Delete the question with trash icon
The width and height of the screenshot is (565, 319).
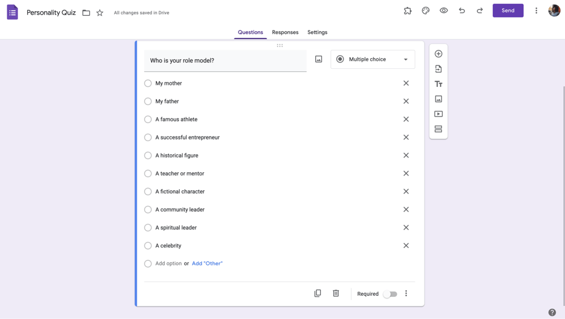(336, 294)
